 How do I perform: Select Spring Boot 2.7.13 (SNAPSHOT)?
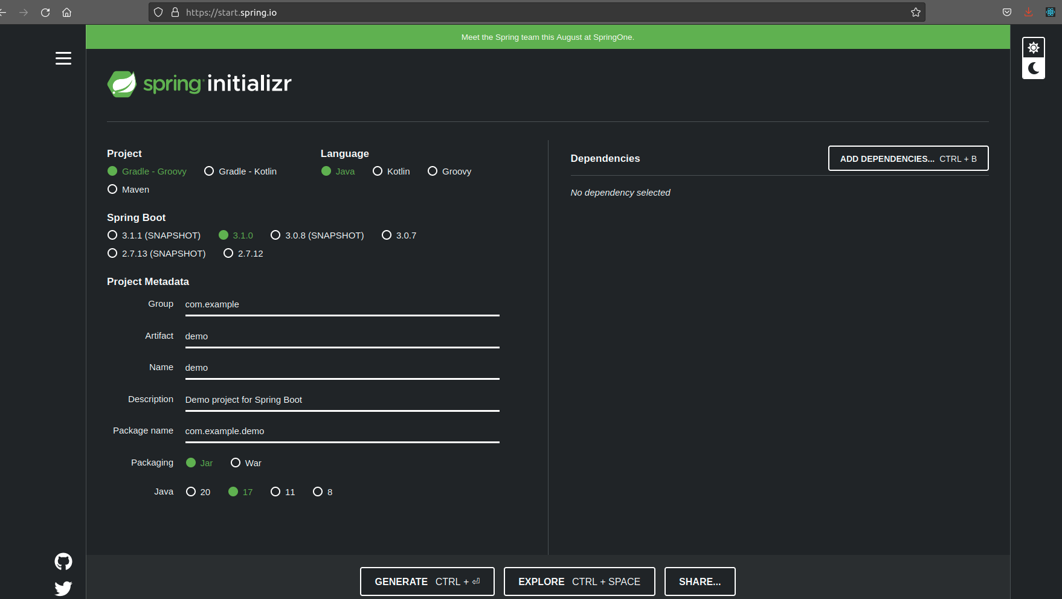tap(156, 254)
